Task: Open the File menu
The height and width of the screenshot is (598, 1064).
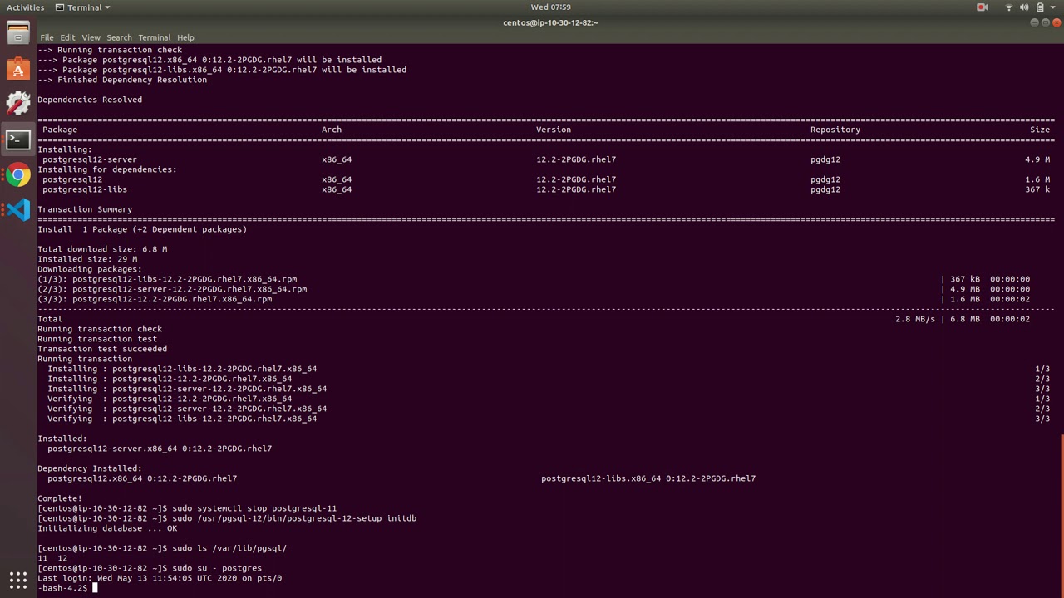Action: (47, 37)
